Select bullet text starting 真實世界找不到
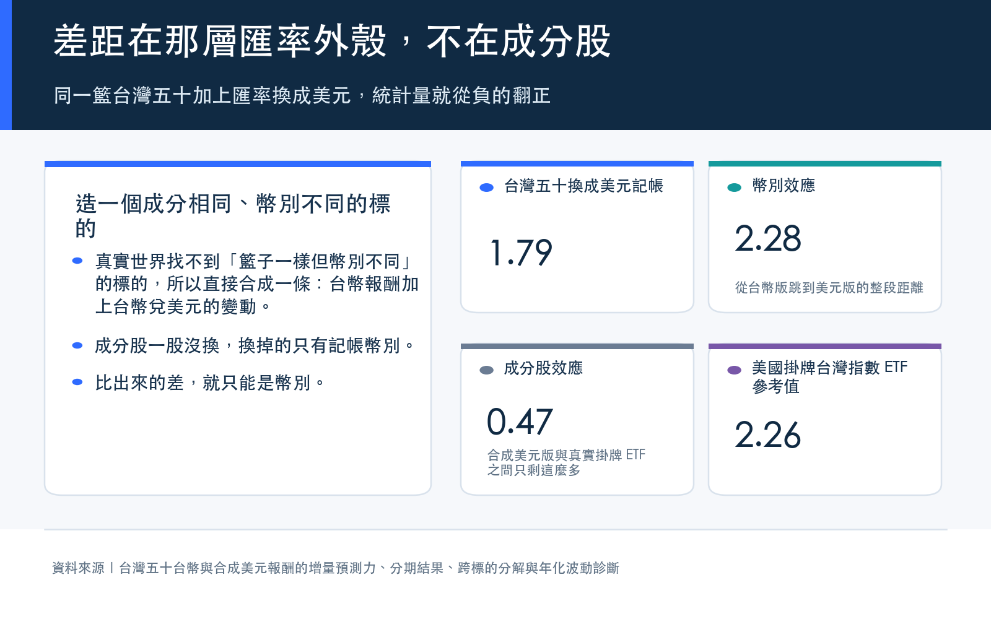The width and height of the screenshot is (991, 619). 257,284
